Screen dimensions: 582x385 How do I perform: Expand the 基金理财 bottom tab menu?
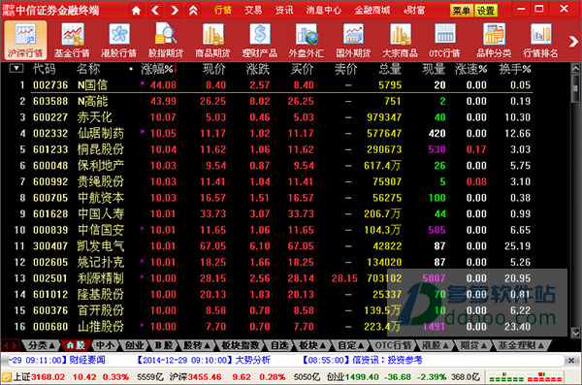(521, 345)
